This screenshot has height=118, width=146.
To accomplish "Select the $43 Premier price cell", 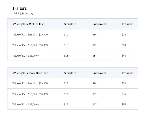I will pyautogui.click(x=124, y=56).
